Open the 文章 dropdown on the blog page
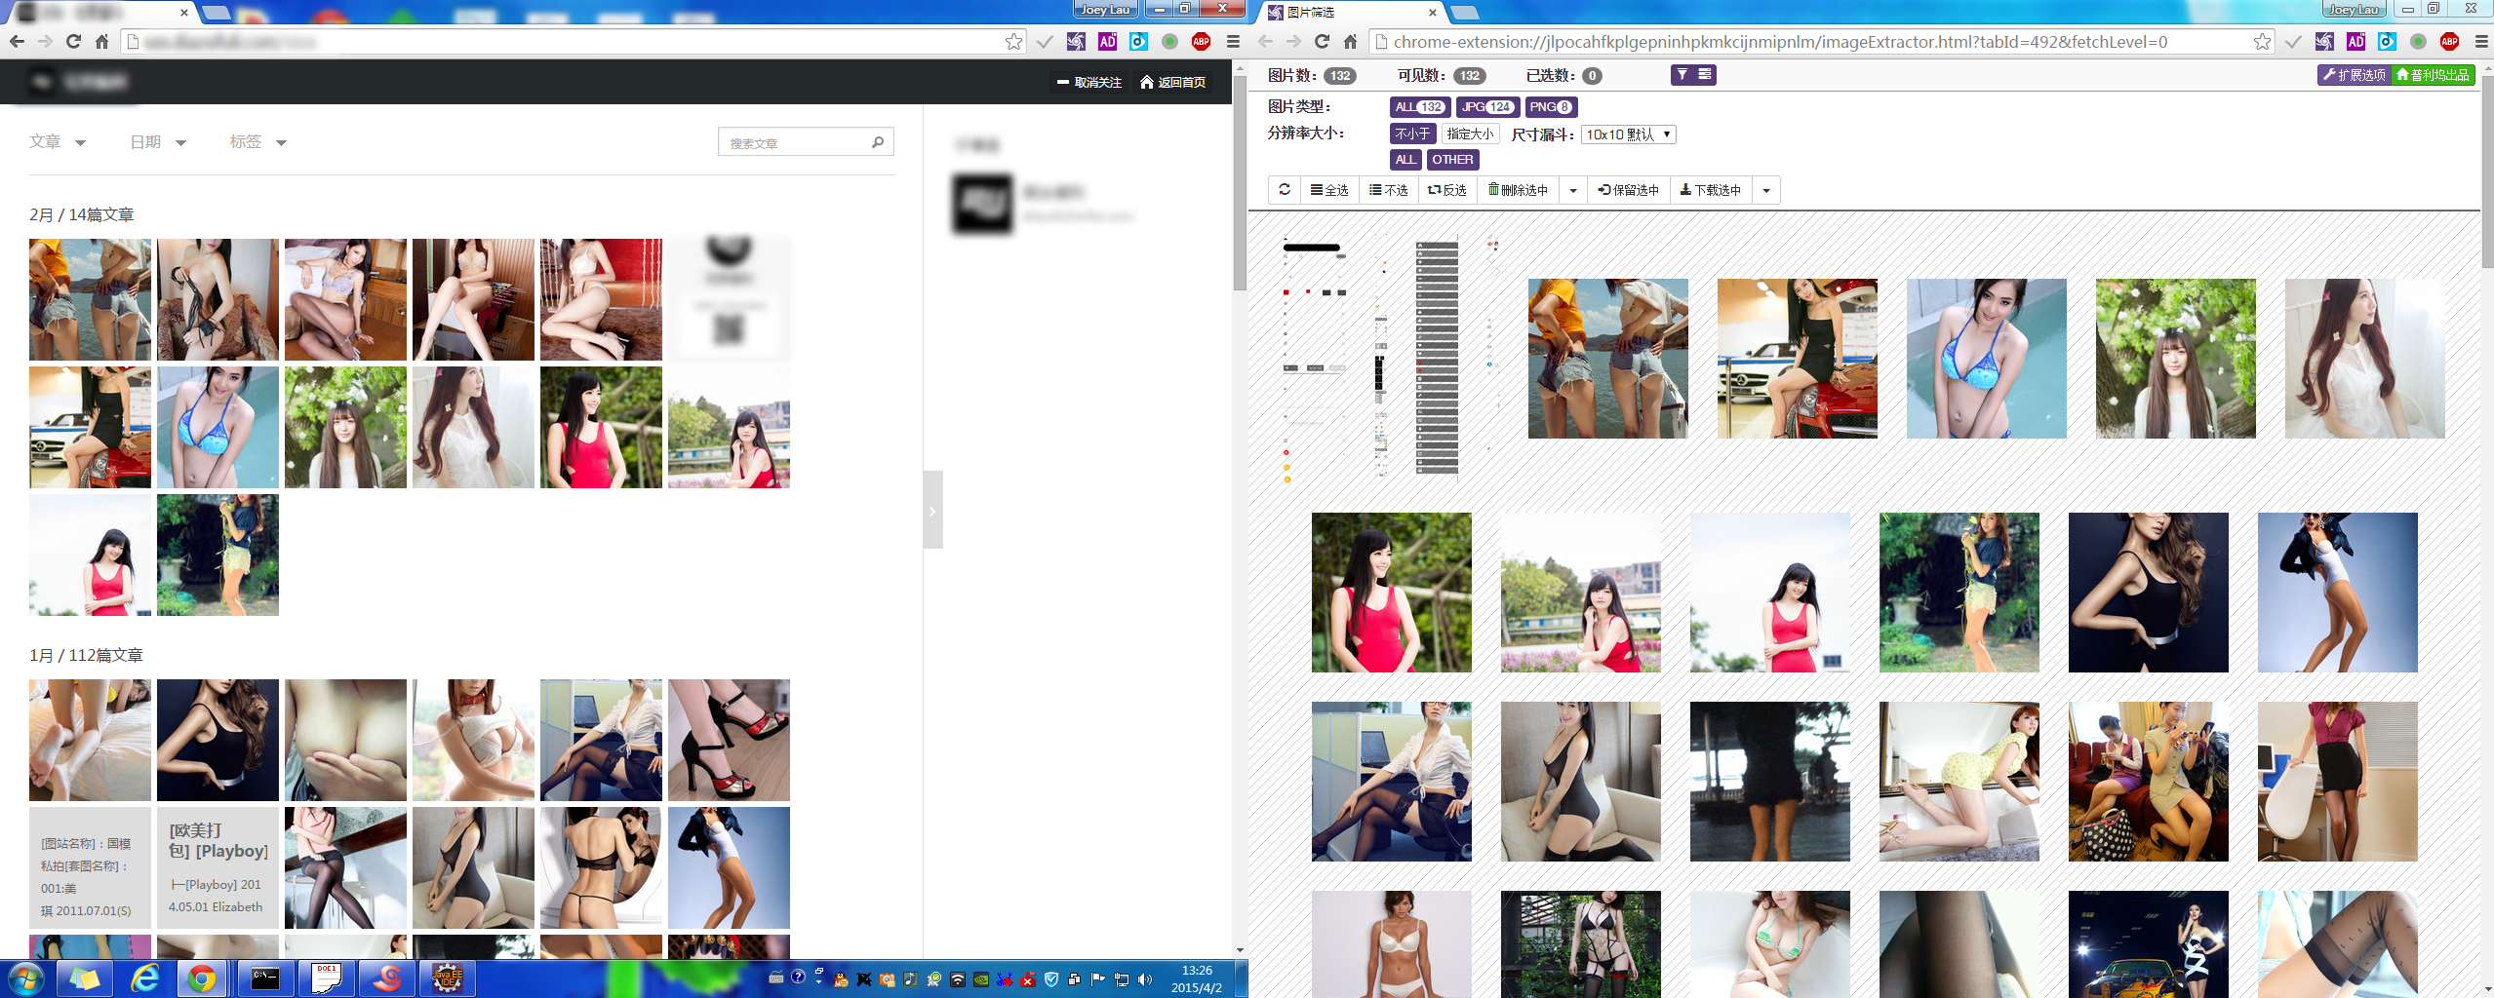 click(x=58, y=142)
